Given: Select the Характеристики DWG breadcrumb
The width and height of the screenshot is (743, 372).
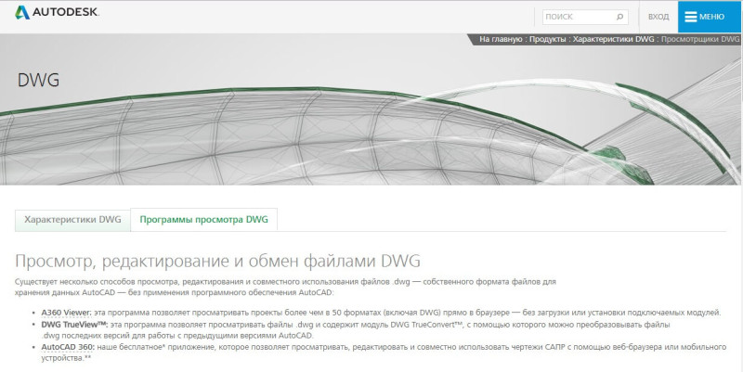Looking at the screenshot, I should [613, 39].
